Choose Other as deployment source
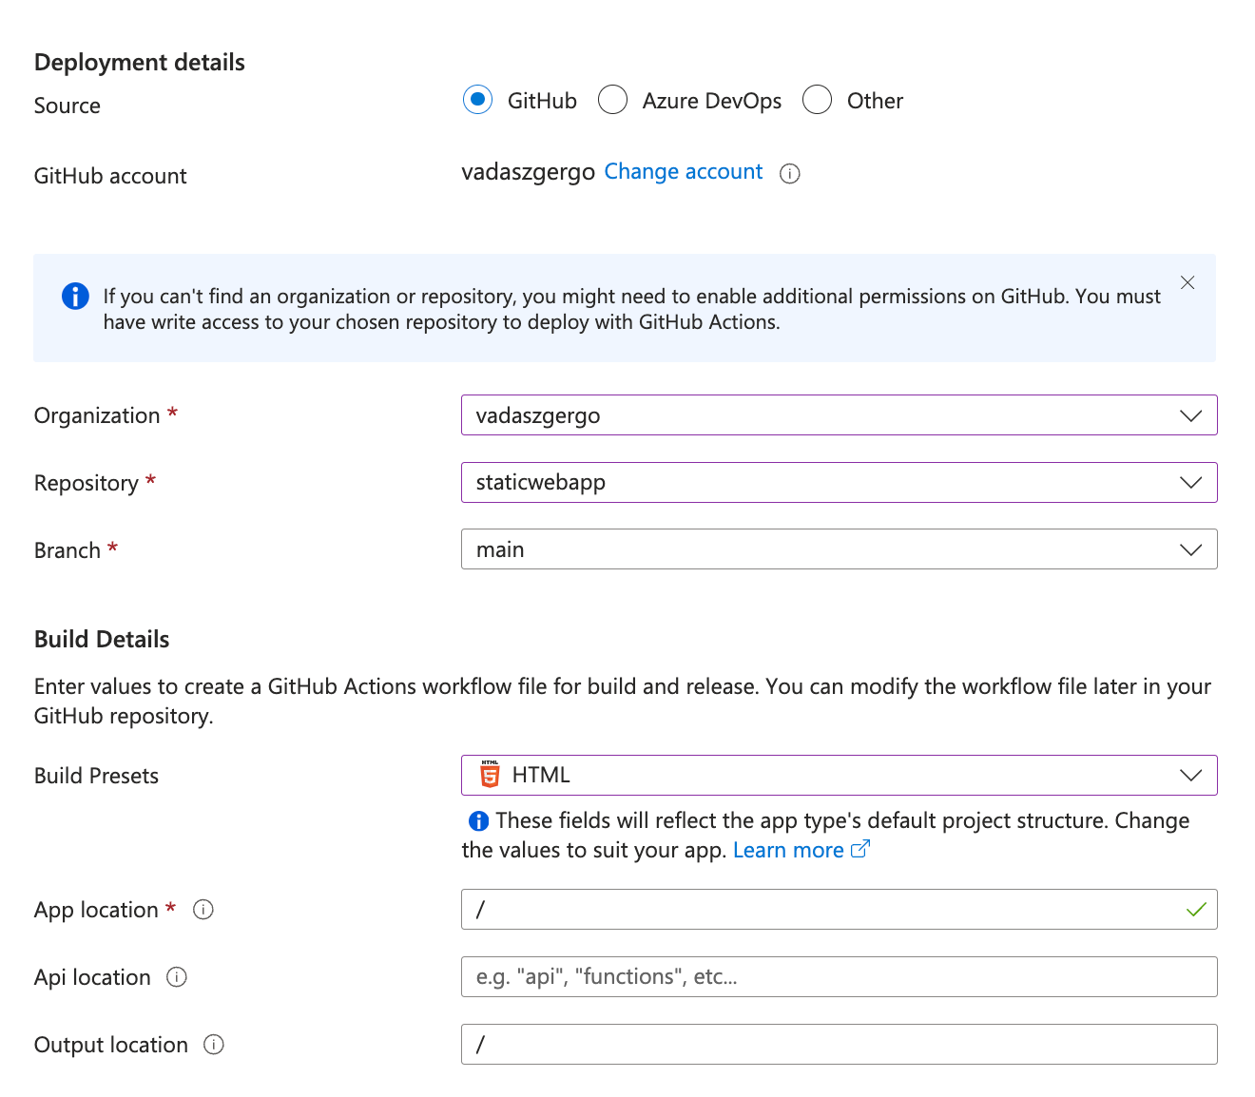Screen dimensions: 1255x1097 click(818, 100)
